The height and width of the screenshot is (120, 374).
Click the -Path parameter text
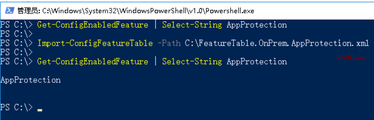click(169, 43)
